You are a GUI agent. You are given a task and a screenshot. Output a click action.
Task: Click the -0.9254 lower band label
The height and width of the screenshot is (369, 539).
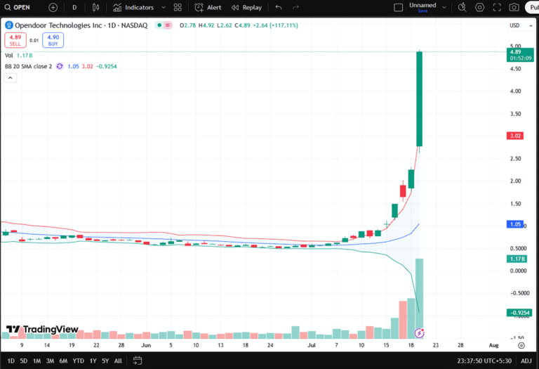(x=519, y=313)
